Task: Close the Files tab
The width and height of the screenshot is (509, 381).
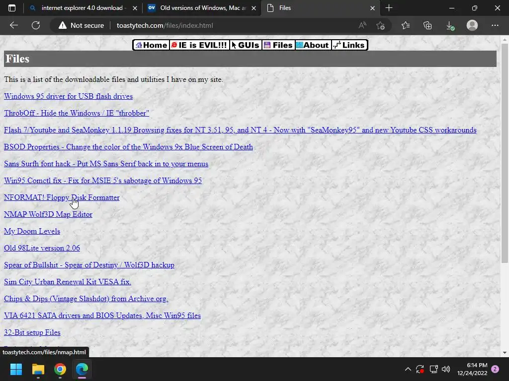Action: pyautogui.click(x=373, y=8)
